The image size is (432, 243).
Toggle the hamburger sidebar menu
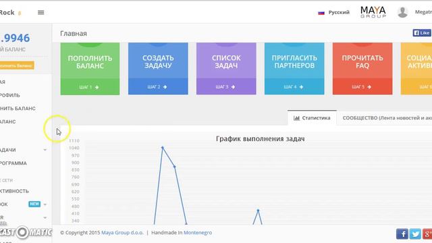pyautogui.click(x=40, y=12)
